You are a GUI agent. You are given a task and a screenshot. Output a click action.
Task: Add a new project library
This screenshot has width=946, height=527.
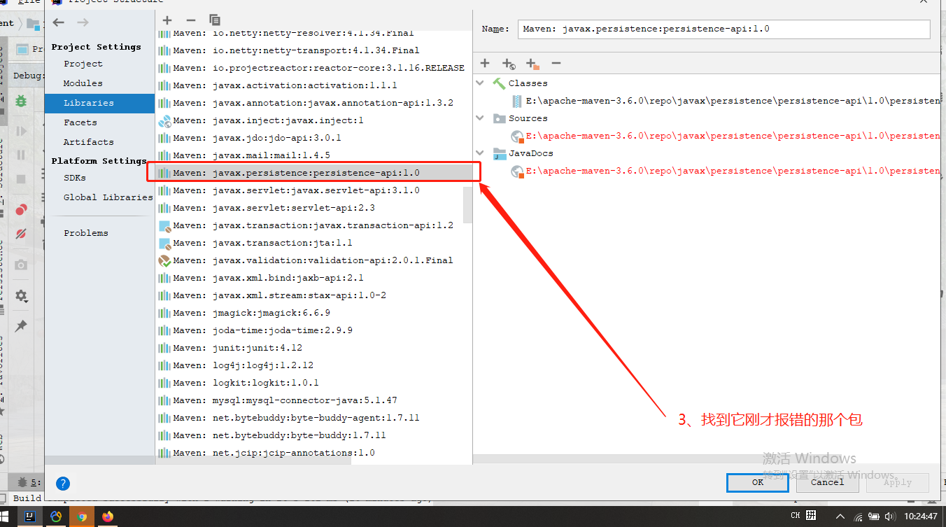(167, 20)
